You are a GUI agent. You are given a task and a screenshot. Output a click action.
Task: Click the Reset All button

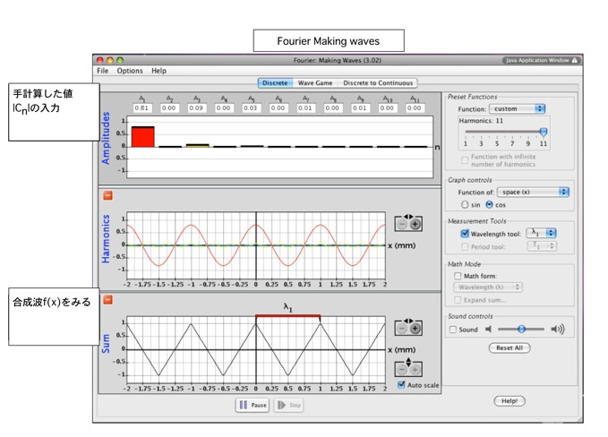pyautogui.click(x=510, y=347)
